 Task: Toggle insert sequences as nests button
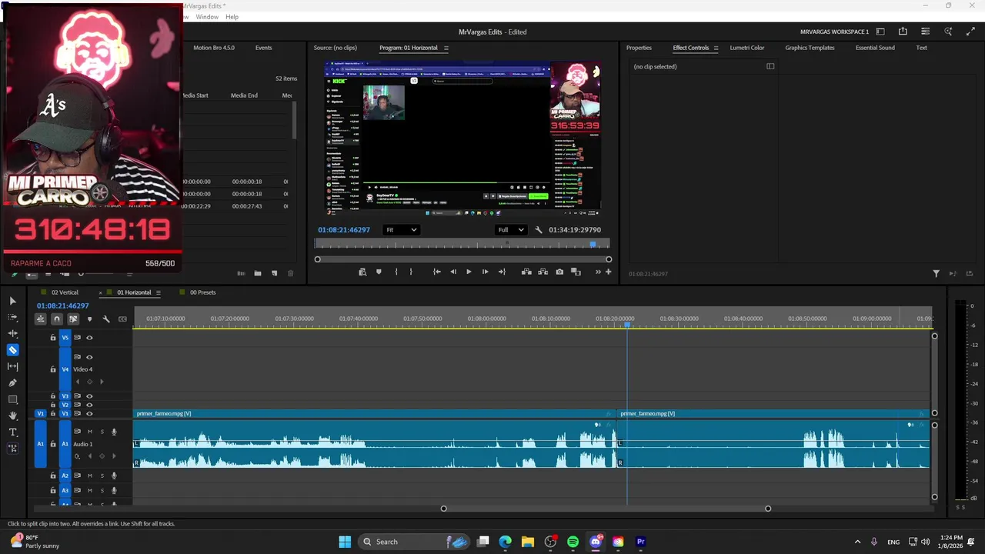tap(41, 319)
